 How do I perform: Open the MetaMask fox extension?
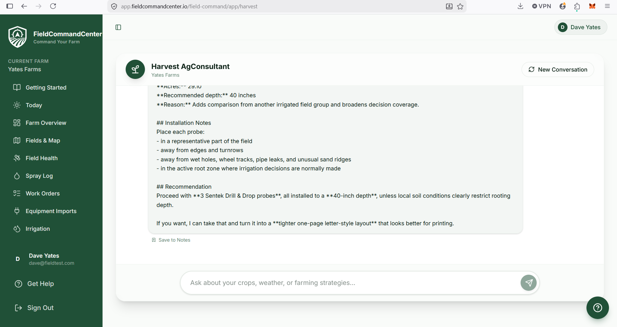[592, 6]
